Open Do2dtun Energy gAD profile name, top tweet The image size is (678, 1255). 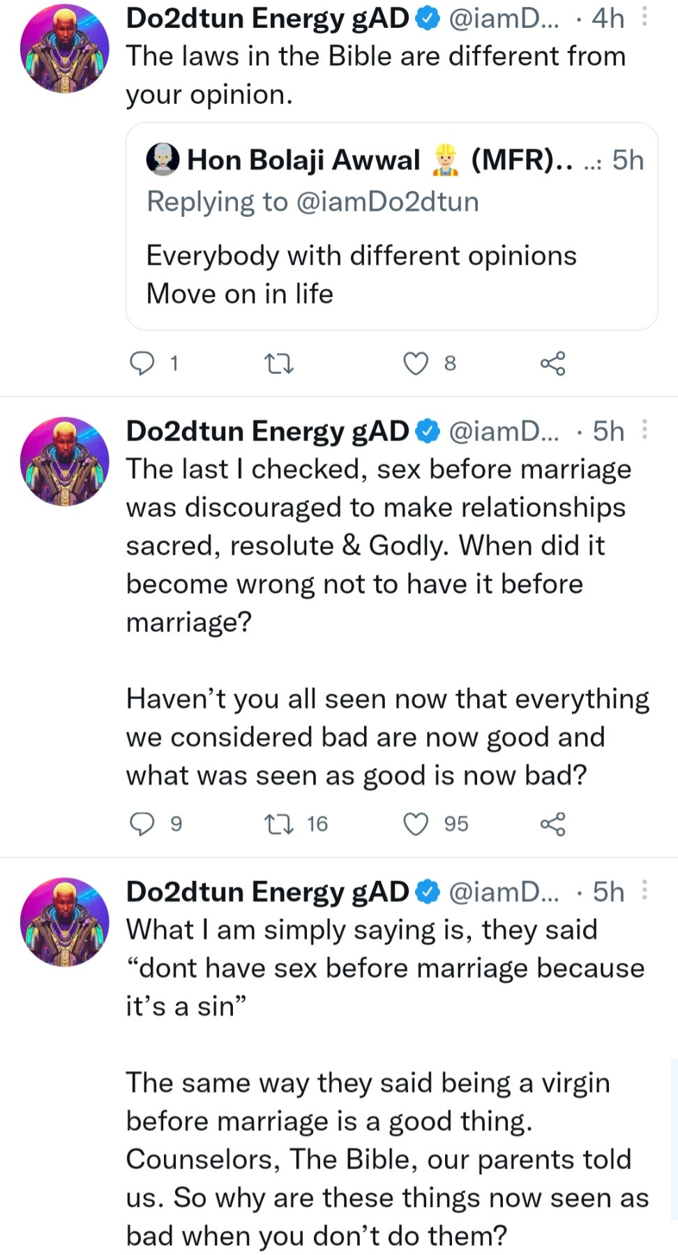coord(267,19)
